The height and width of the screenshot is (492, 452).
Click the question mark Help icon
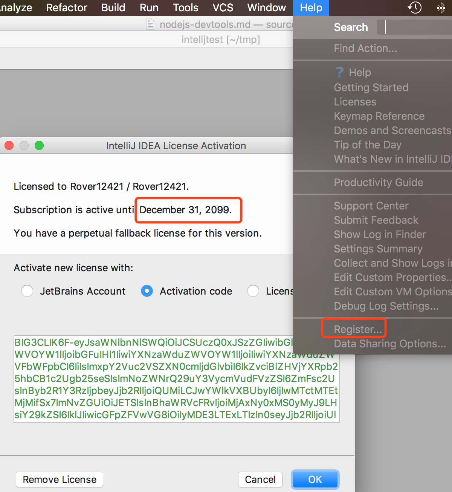tap(340, 72)
